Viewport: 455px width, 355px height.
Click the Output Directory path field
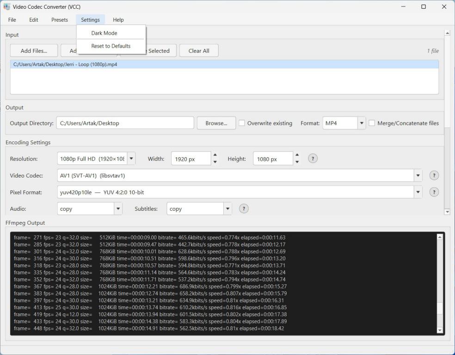[125, 123]
